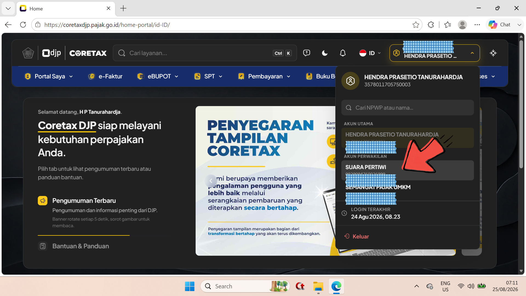Click the page vertical scrollbar
526x296 pixels.
coord(521,104)
